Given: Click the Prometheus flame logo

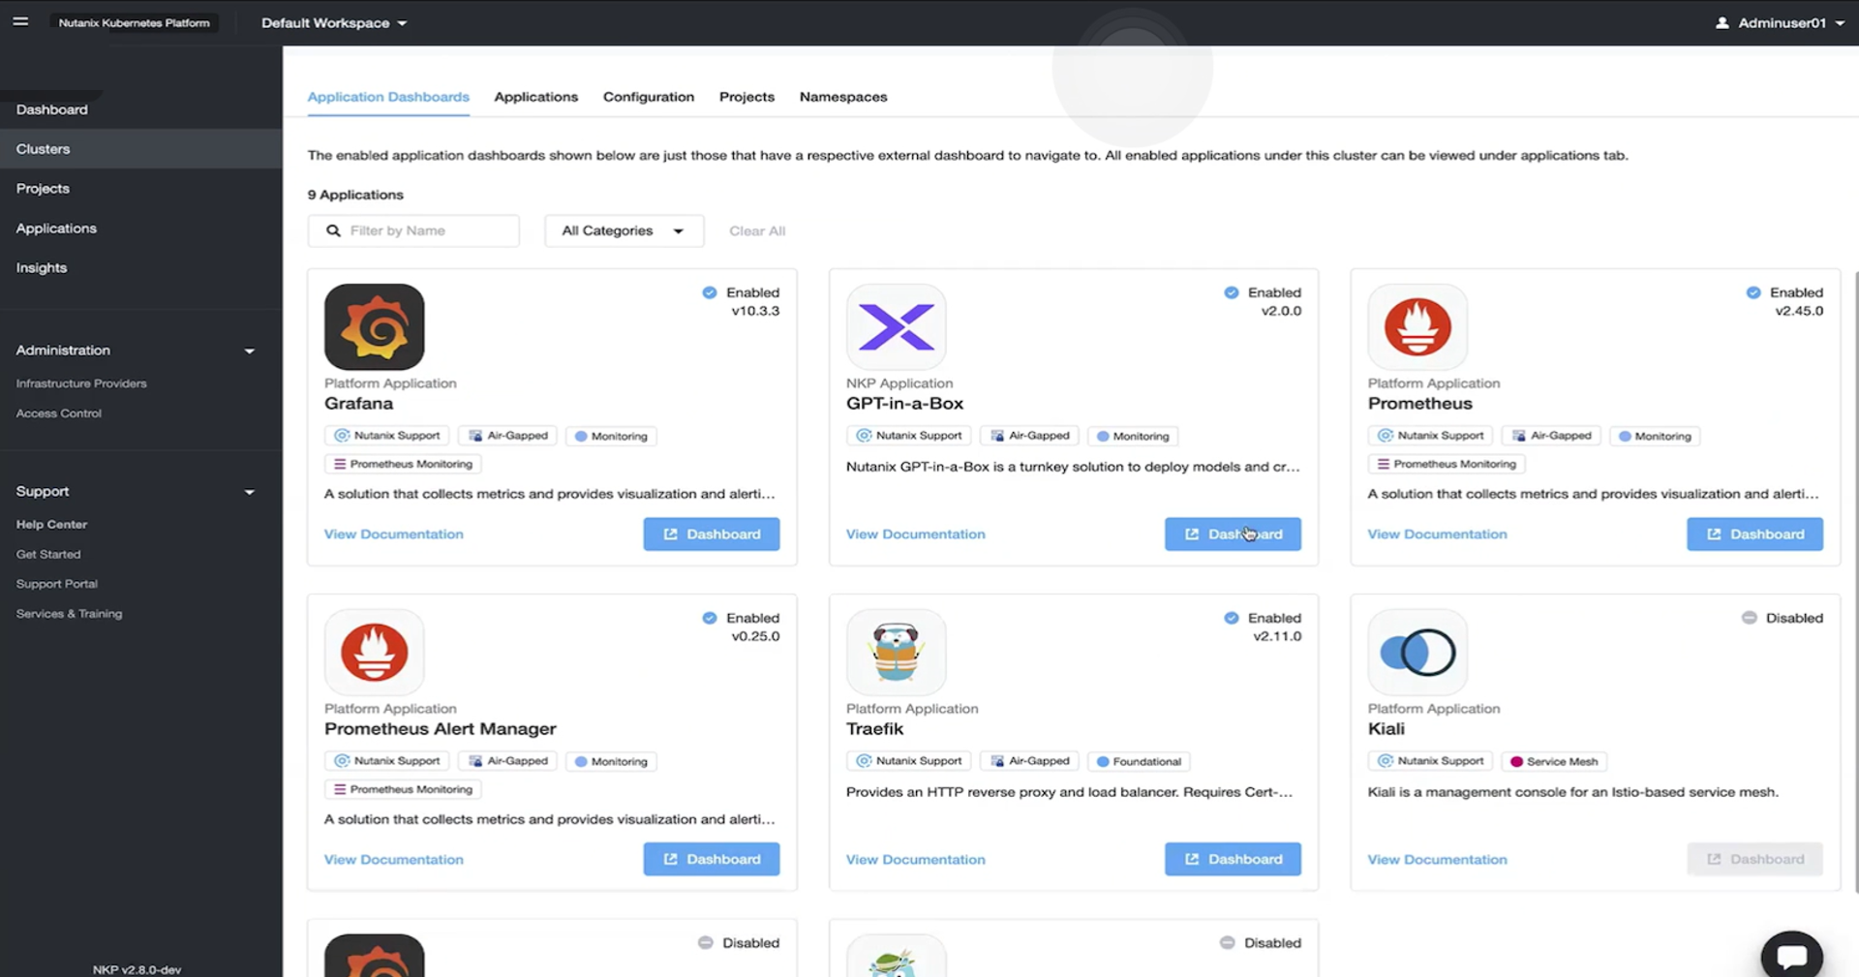Looking at the screenshot, I should pos(1417,326).
